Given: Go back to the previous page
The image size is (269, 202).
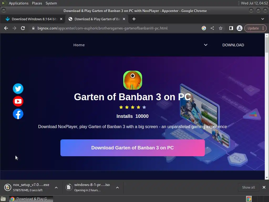Looking at the screenshot, I should coord(6,28).
